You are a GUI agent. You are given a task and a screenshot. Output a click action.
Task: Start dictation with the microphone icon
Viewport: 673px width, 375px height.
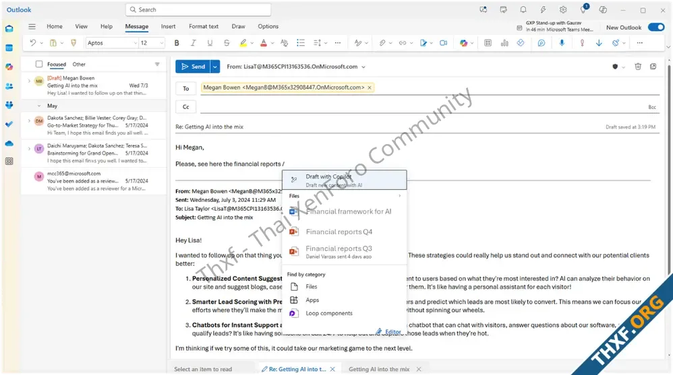[x=562, y=43]
